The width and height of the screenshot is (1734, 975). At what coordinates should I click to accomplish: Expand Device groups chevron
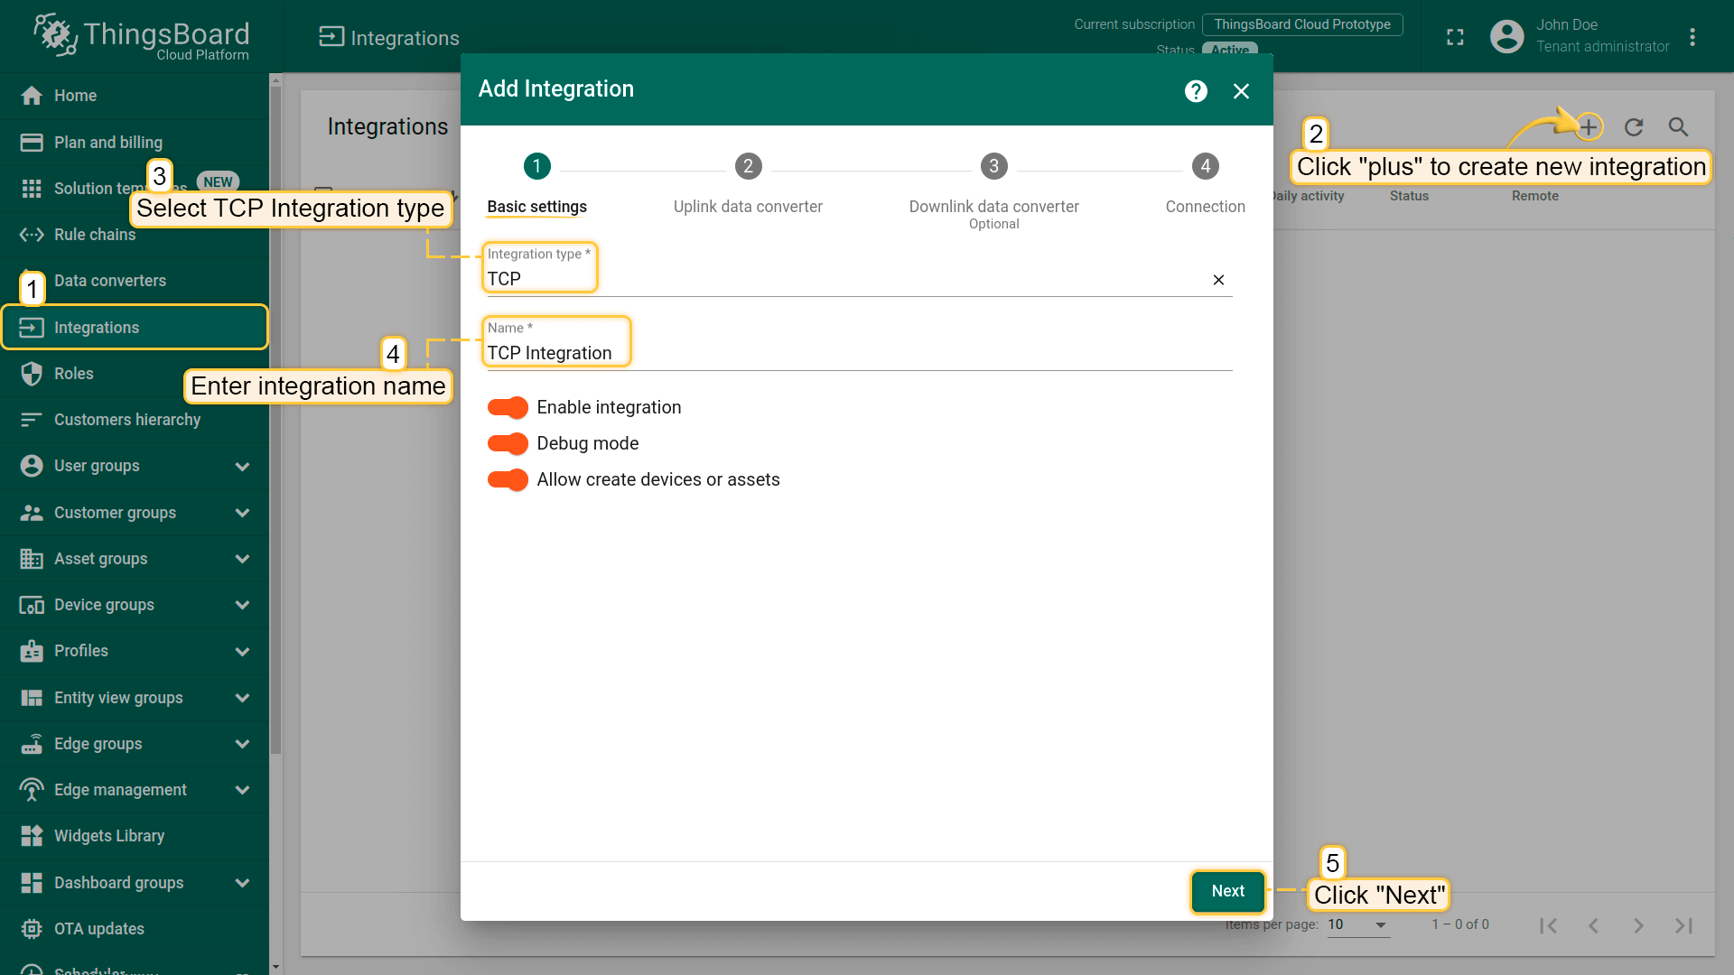pos(242,605)
